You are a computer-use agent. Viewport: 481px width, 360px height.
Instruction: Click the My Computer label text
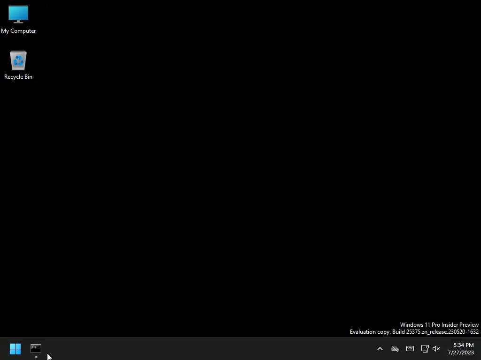point(18,31)
